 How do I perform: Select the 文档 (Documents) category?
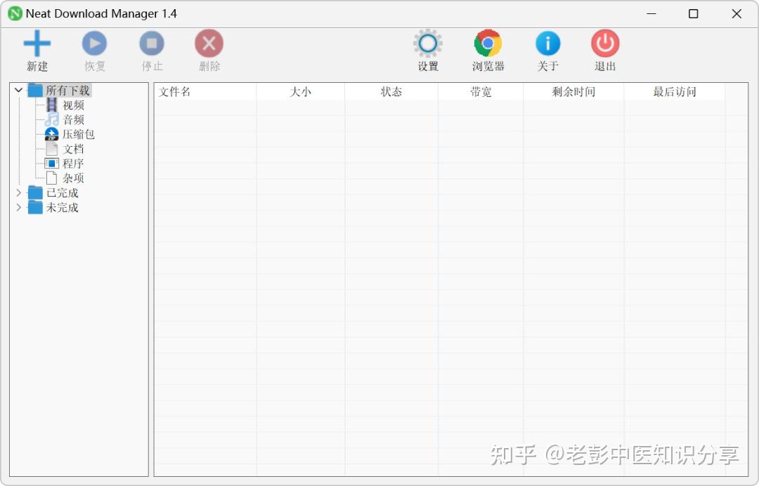(73, 149)
